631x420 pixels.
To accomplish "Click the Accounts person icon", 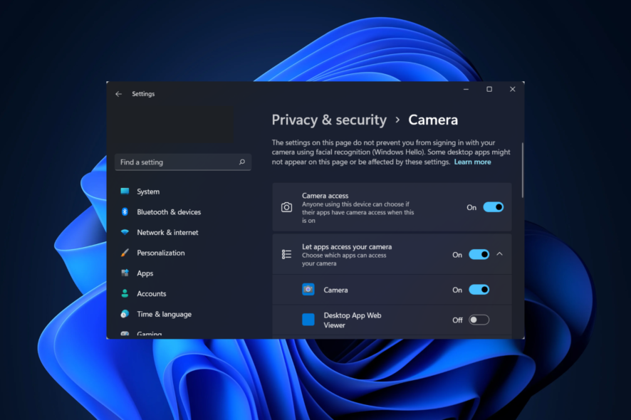I will click(x=125, y=293).
